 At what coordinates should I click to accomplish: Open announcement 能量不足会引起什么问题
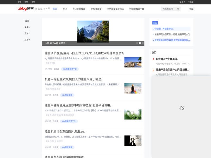point(172,35)
